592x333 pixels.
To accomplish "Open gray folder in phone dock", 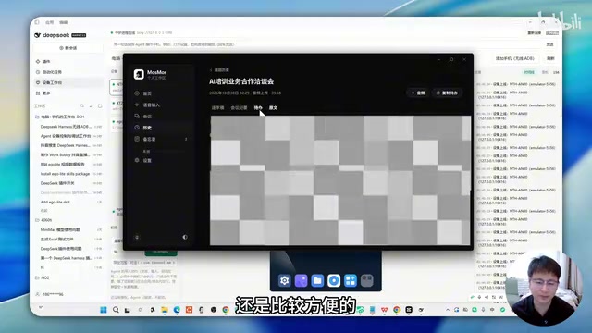I will click(366, 280).
